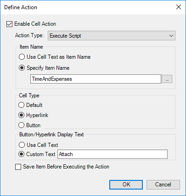Open the Action Type combo box
The width and height of the screenshot is (186, 196).
(x=112, y=36)
